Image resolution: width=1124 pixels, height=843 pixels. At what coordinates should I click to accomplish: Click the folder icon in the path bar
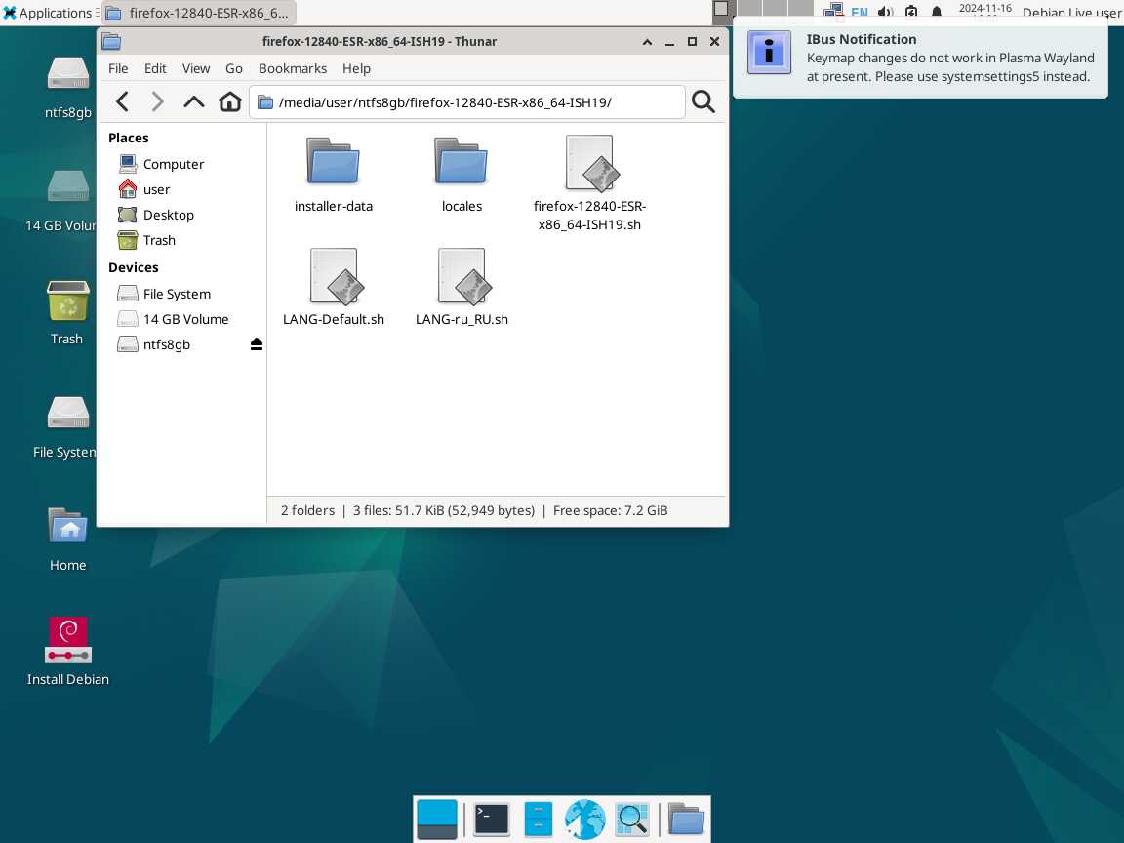click(265, 102)
